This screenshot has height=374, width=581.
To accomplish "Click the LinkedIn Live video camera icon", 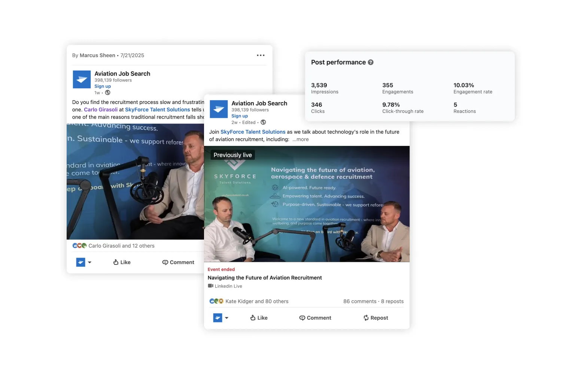I will (210, 286).
